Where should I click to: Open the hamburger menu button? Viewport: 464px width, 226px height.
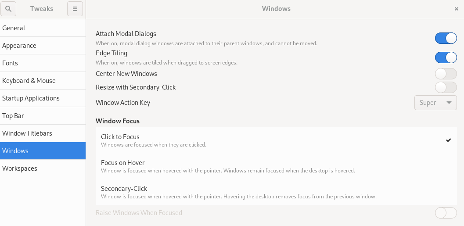click(75, 9)
